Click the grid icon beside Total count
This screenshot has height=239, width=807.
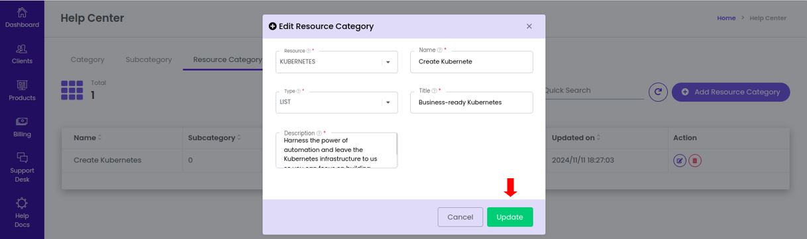[72, 90]
